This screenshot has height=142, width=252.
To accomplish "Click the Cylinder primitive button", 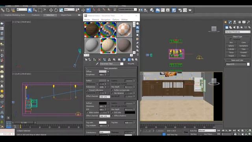I will tap(231, 49).
